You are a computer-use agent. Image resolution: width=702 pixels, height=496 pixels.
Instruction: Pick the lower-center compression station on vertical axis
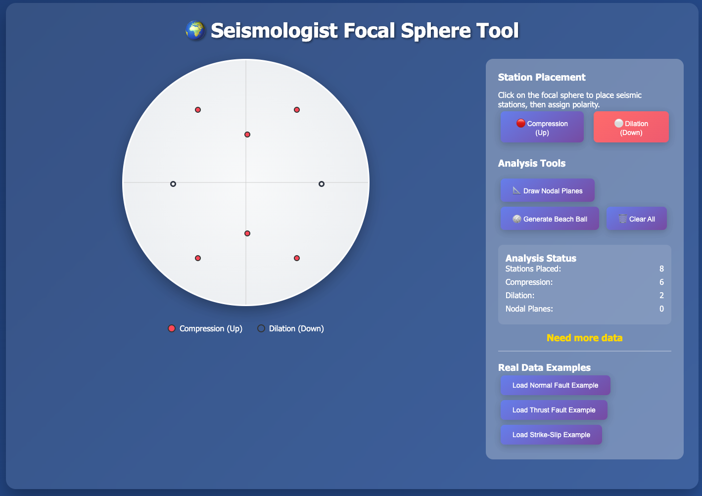point(247,233)
